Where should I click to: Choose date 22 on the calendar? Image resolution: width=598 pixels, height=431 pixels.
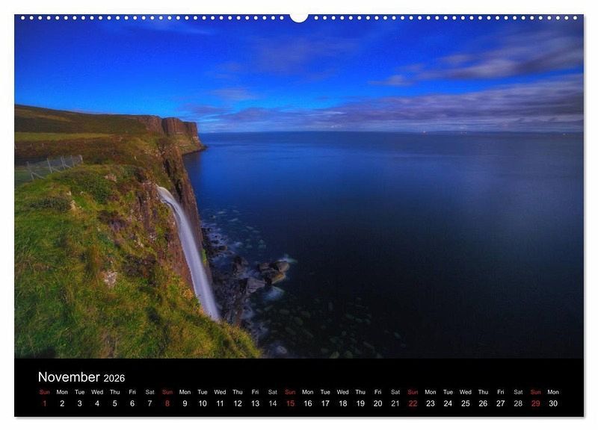click(x=413, y=403)
